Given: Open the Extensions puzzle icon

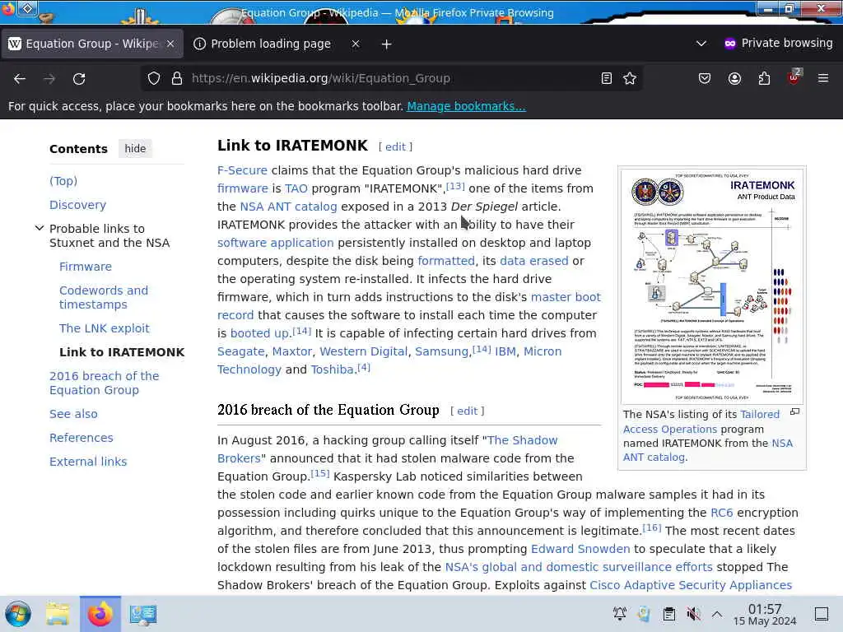Looking at the screenshot, I should [x=764, y=78].
